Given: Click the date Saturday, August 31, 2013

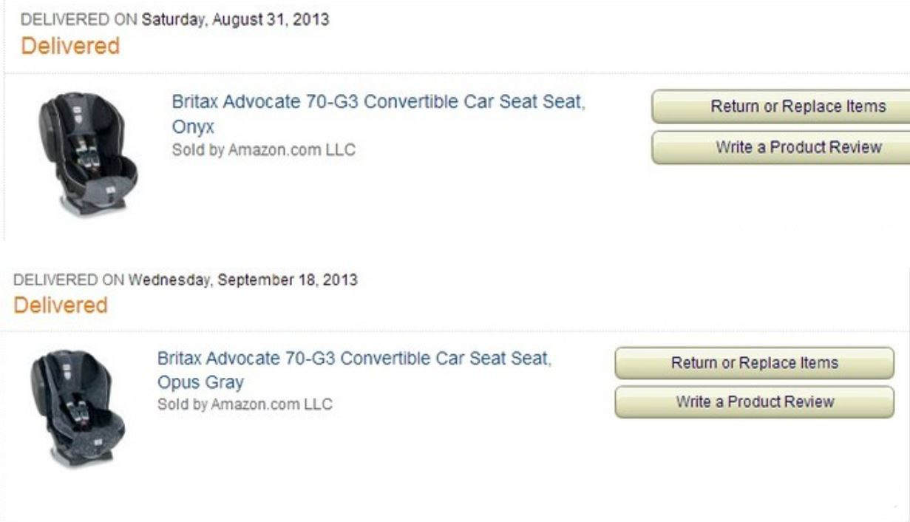Looking at the screenshot, I should pos(235,20).
